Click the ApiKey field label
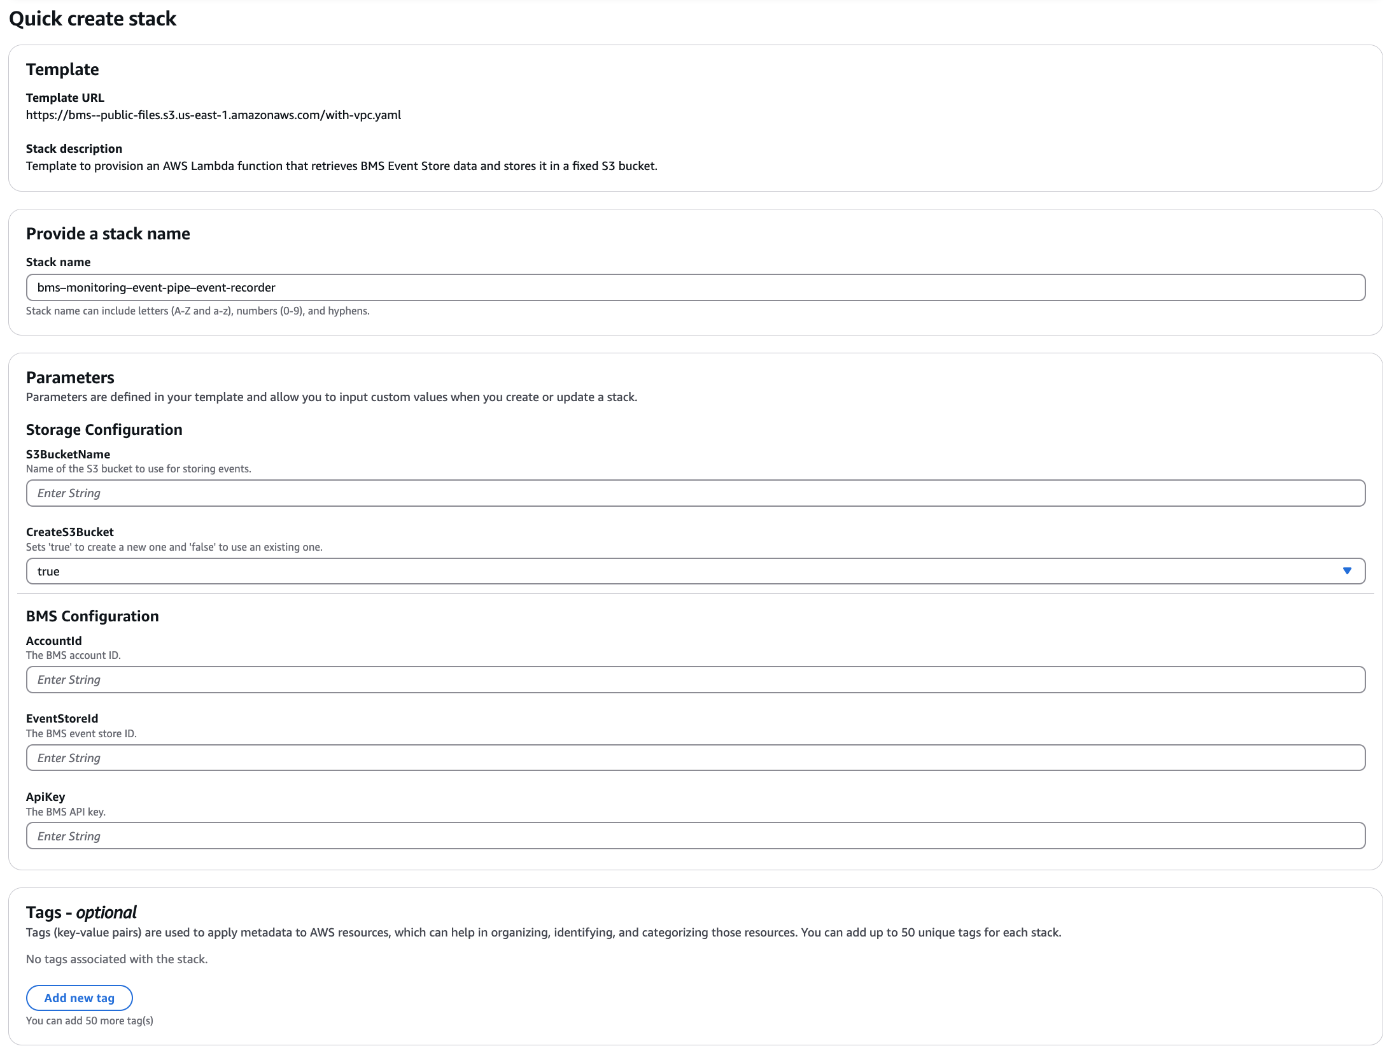This screenshot has height=1053, width=1394. (x=46, y=797)
